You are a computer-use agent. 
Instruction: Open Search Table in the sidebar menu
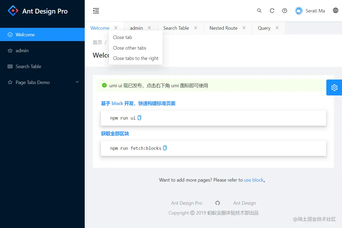[x=42, y=67]
